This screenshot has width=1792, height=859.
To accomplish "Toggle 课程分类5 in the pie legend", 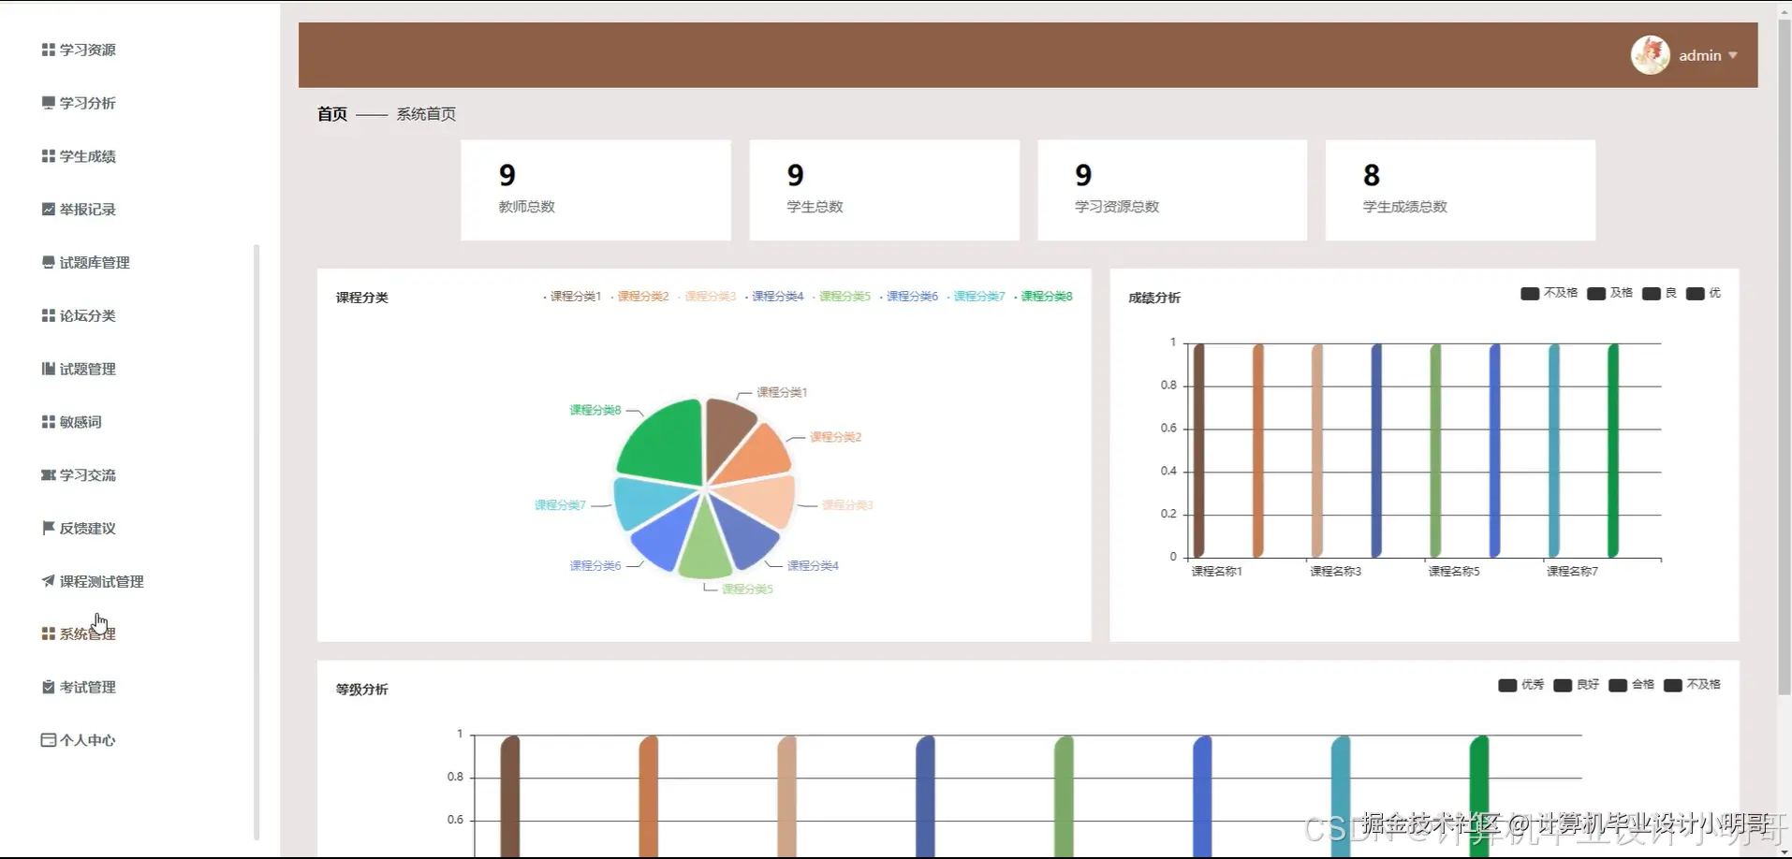I will coord(842,297).
